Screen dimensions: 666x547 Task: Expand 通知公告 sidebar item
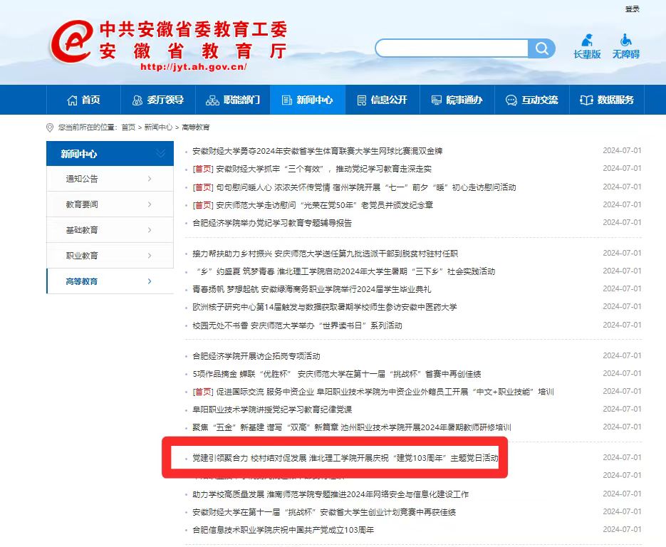[110, 179]
